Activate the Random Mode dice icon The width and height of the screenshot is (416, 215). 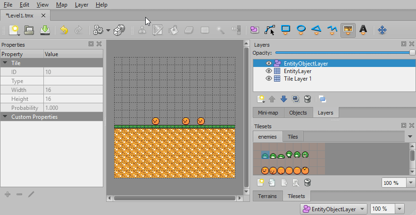tap(119, 30)
